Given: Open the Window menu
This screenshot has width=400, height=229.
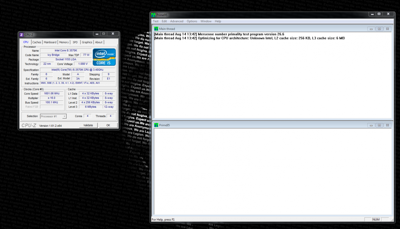Looking at the screenshot, I should point(206,21).
